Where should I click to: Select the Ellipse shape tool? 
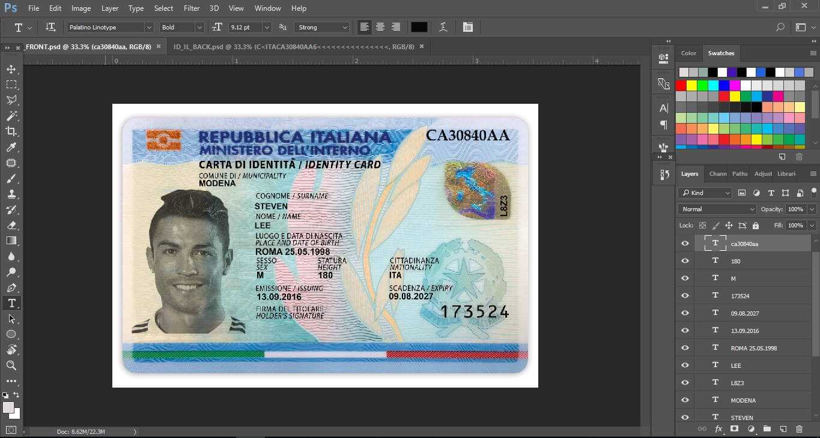click(x=11, y=334)
